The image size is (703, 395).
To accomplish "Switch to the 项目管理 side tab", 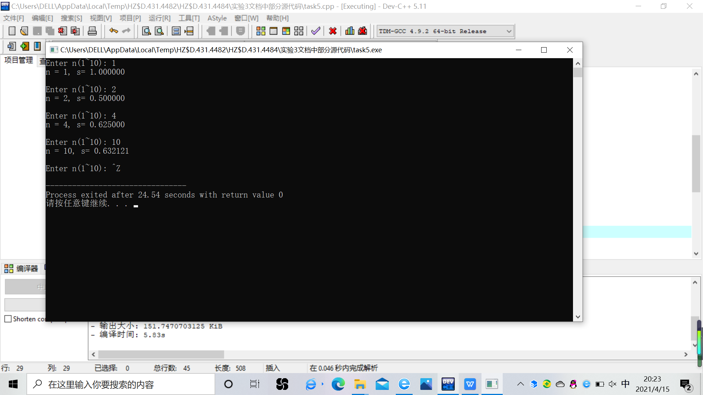I will [x=18, y=60].
